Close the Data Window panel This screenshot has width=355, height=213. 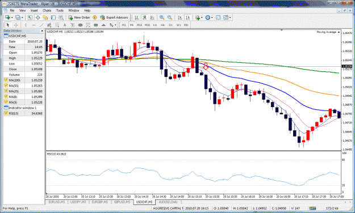42,31
